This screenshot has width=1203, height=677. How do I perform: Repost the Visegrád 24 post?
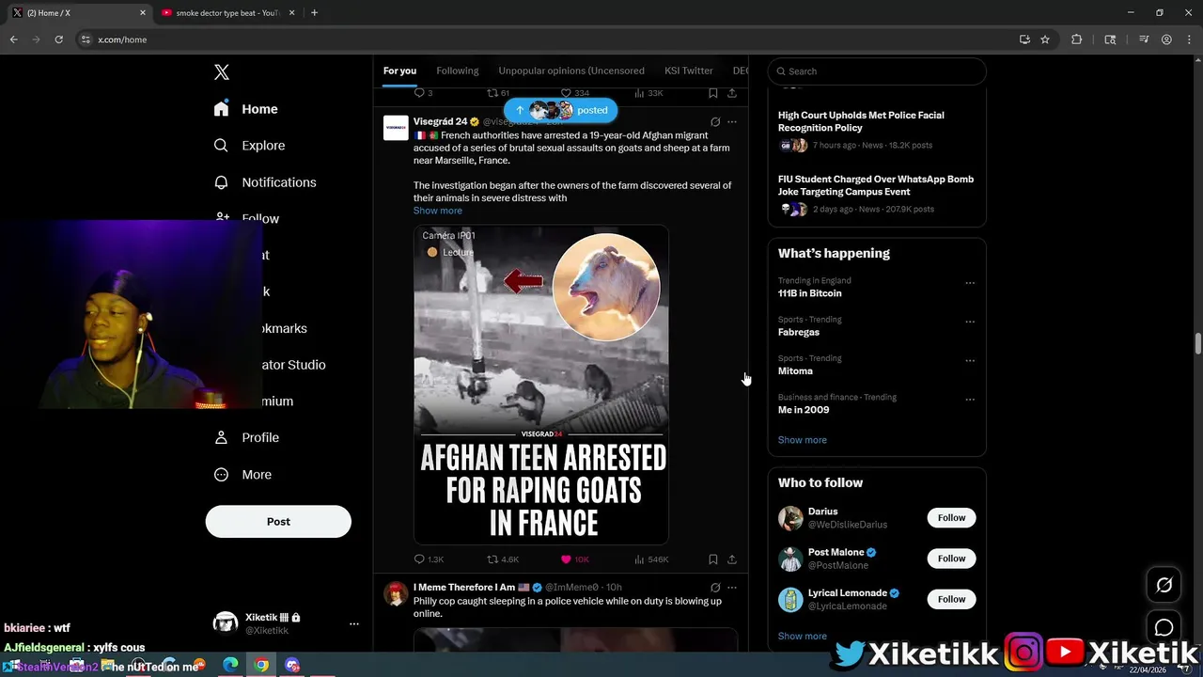[503, 559]
